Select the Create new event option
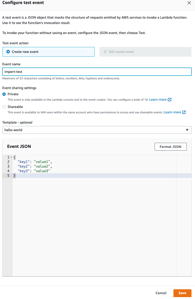Viewport: 195px width, 299px height. pos(48,52)
